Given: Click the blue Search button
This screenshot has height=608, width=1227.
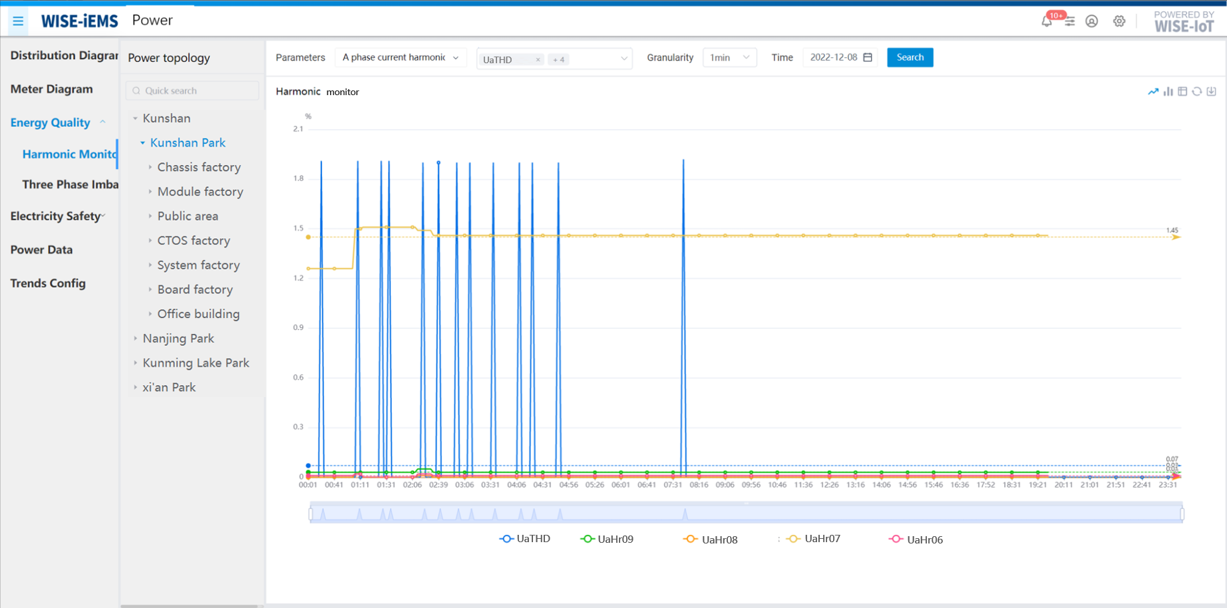Looking at the screenshot, I should (x=910, y=57).
